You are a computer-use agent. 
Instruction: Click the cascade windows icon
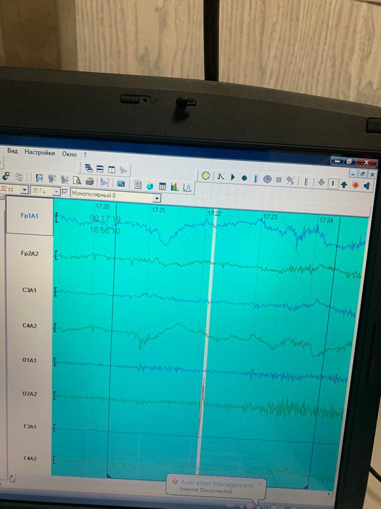coord(88,168)
